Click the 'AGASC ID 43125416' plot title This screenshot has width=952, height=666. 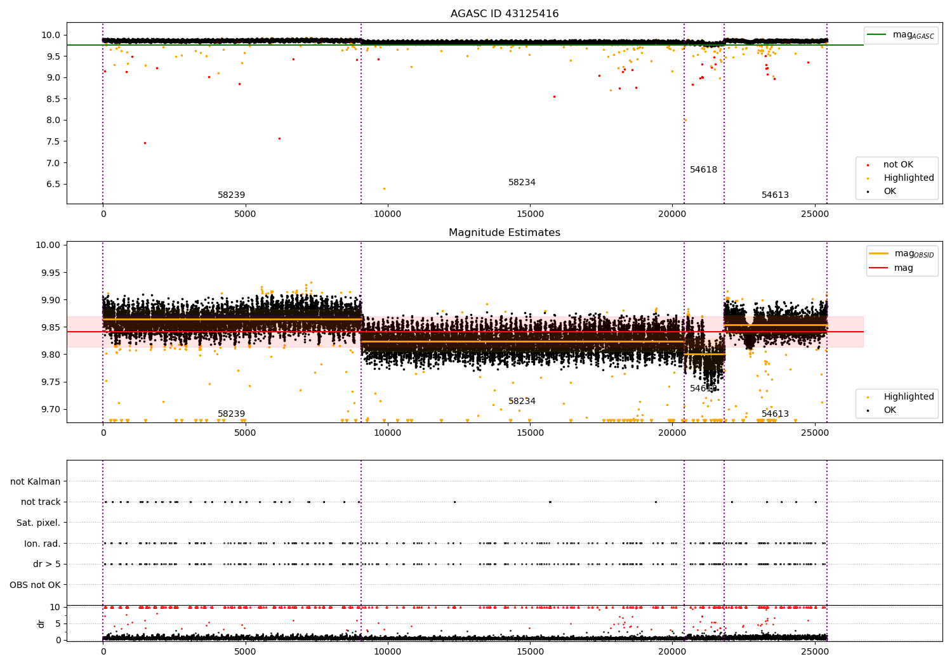pyautogui.click(x=505, y=14)
